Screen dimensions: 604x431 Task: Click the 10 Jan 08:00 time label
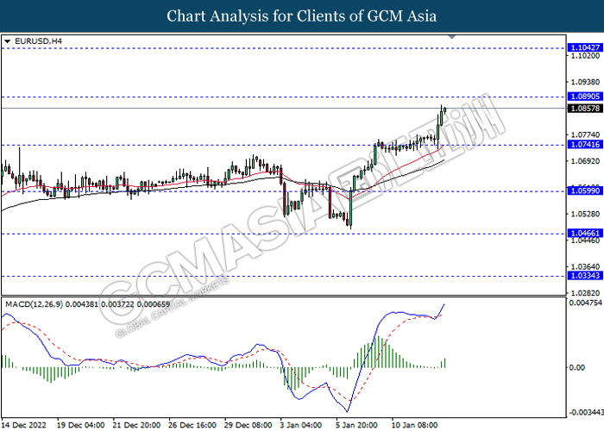pyautogui.click(x=415, y=425)
